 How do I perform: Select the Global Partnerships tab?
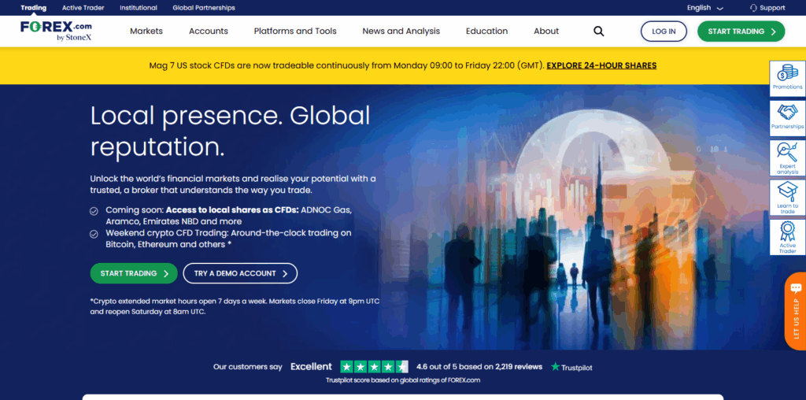pyautogui.click(x=203, y=8)
